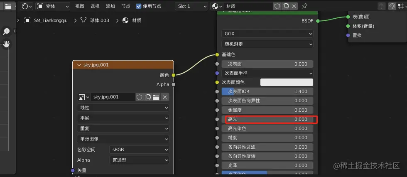Toggle the snap magnet icon
The width and height of the screenshot is (407, 177).
(392, 6)
